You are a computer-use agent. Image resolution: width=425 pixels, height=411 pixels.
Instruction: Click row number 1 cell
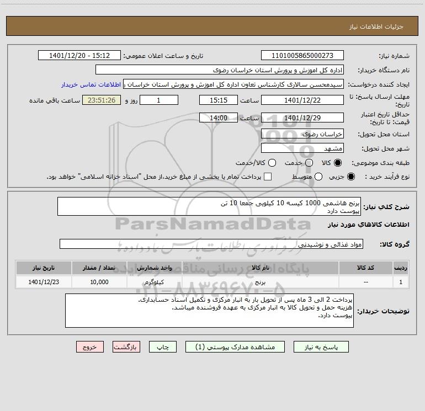(401, 282)
